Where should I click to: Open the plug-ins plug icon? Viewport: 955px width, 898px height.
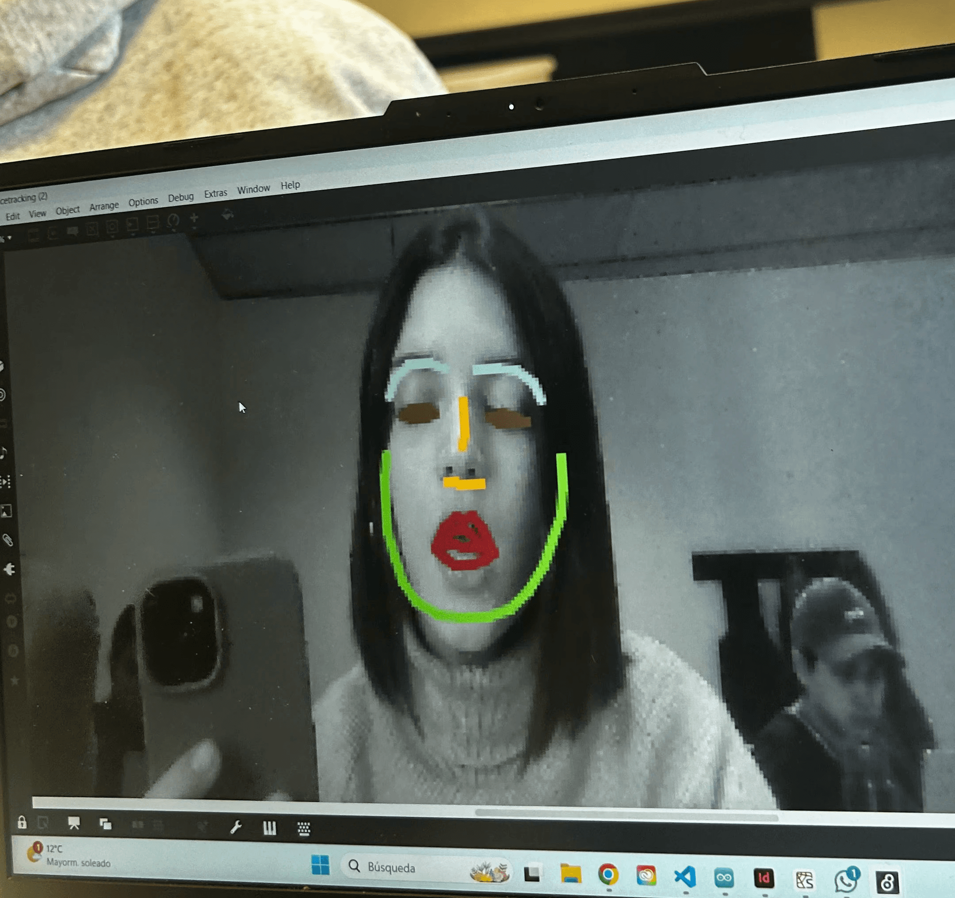click(9, 570)
